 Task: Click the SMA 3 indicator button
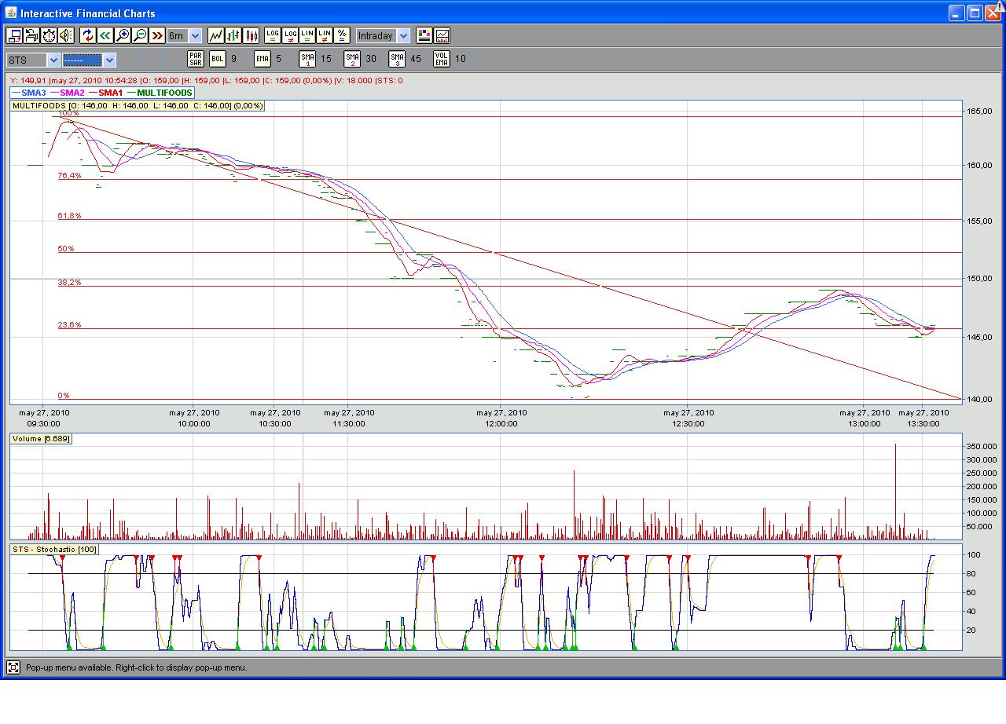point(397,59)
